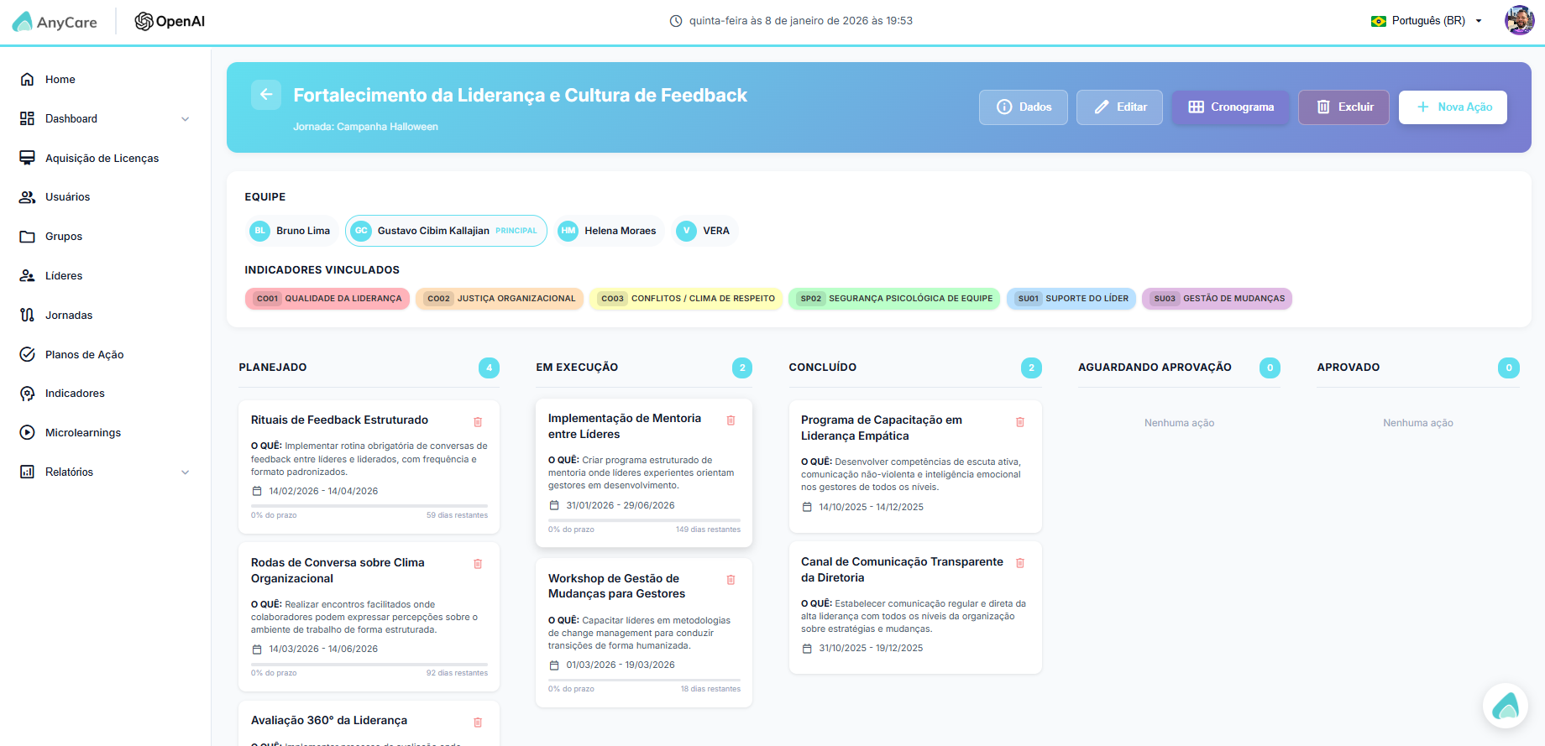Select team member Helena Moraes
The width and height of the screenshot is (1545, 746).
pyautogui.click(x=609, y=231)
